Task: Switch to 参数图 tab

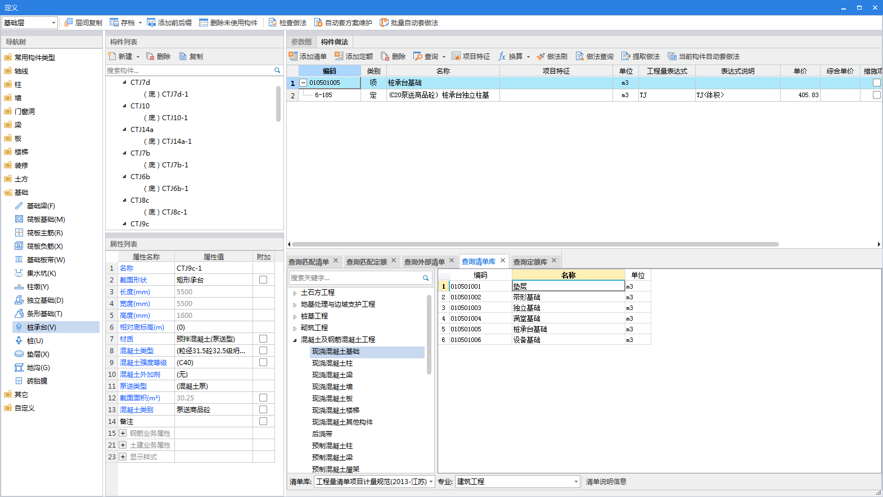Action: [301, 42]
